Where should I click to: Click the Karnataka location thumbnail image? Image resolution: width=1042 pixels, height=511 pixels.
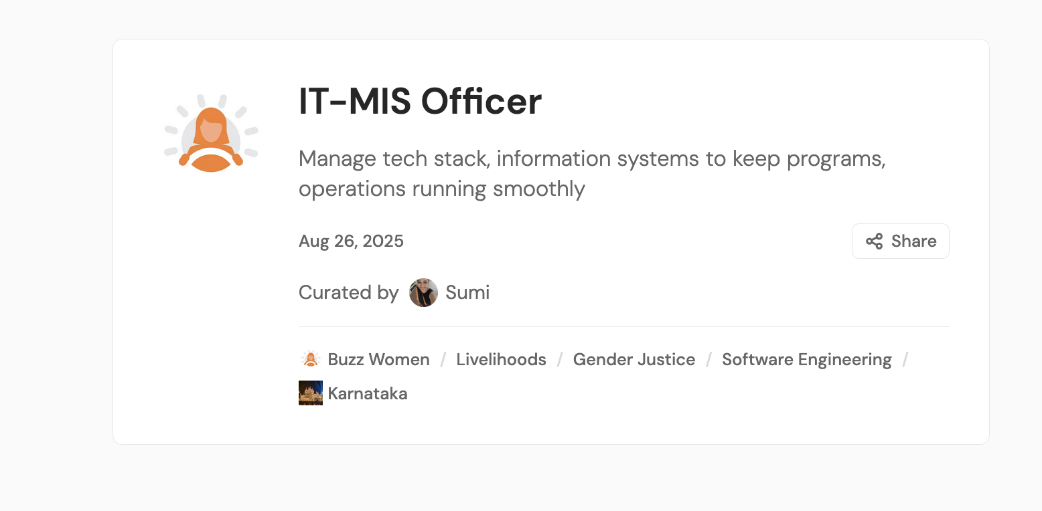tap(311, 393)
